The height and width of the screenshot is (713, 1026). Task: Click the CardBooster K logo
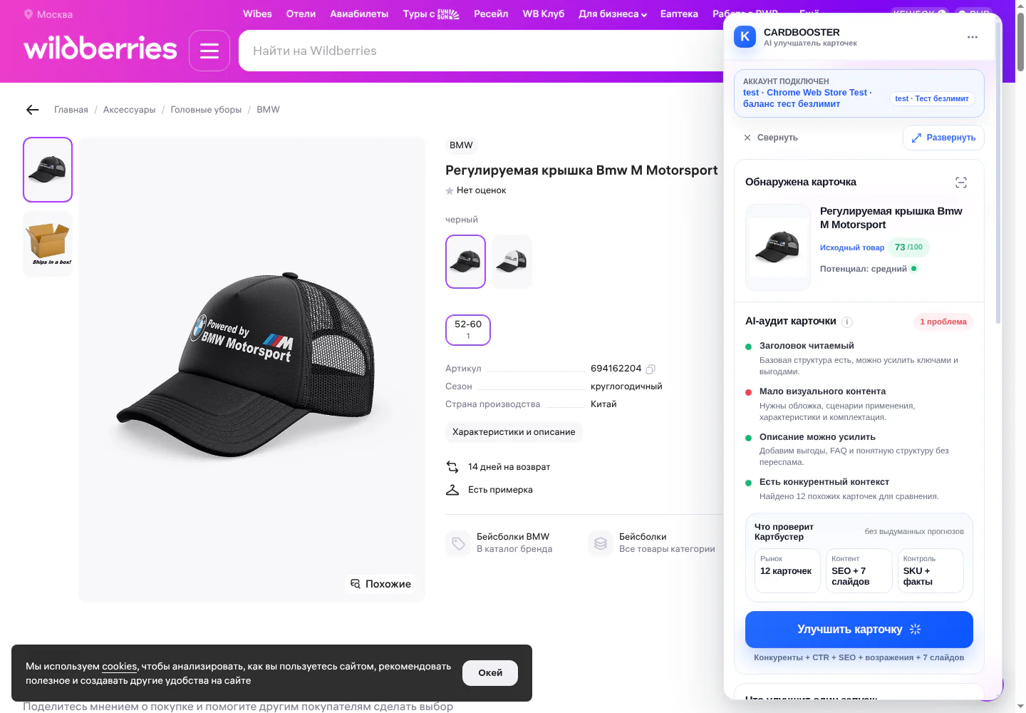pos(745,37)
